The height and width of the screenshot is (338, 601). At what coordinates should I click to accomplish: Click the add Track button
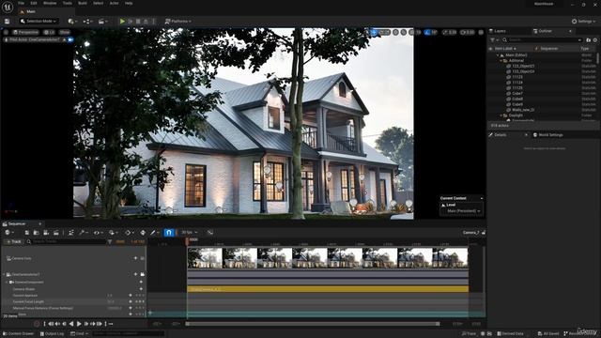[14, 242]
